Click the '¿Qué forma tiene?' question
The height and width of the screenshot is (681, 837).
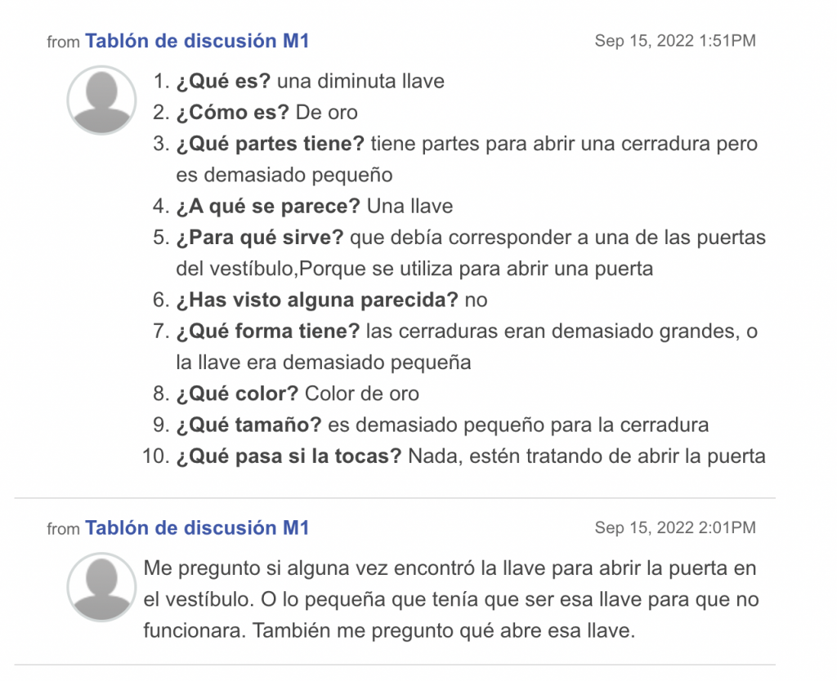(x=268, y=332)
